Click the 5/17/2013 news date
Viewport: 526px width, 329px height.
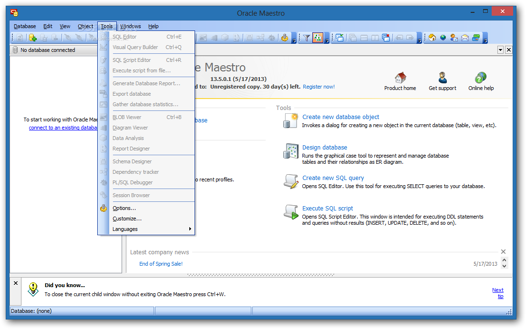485,264
